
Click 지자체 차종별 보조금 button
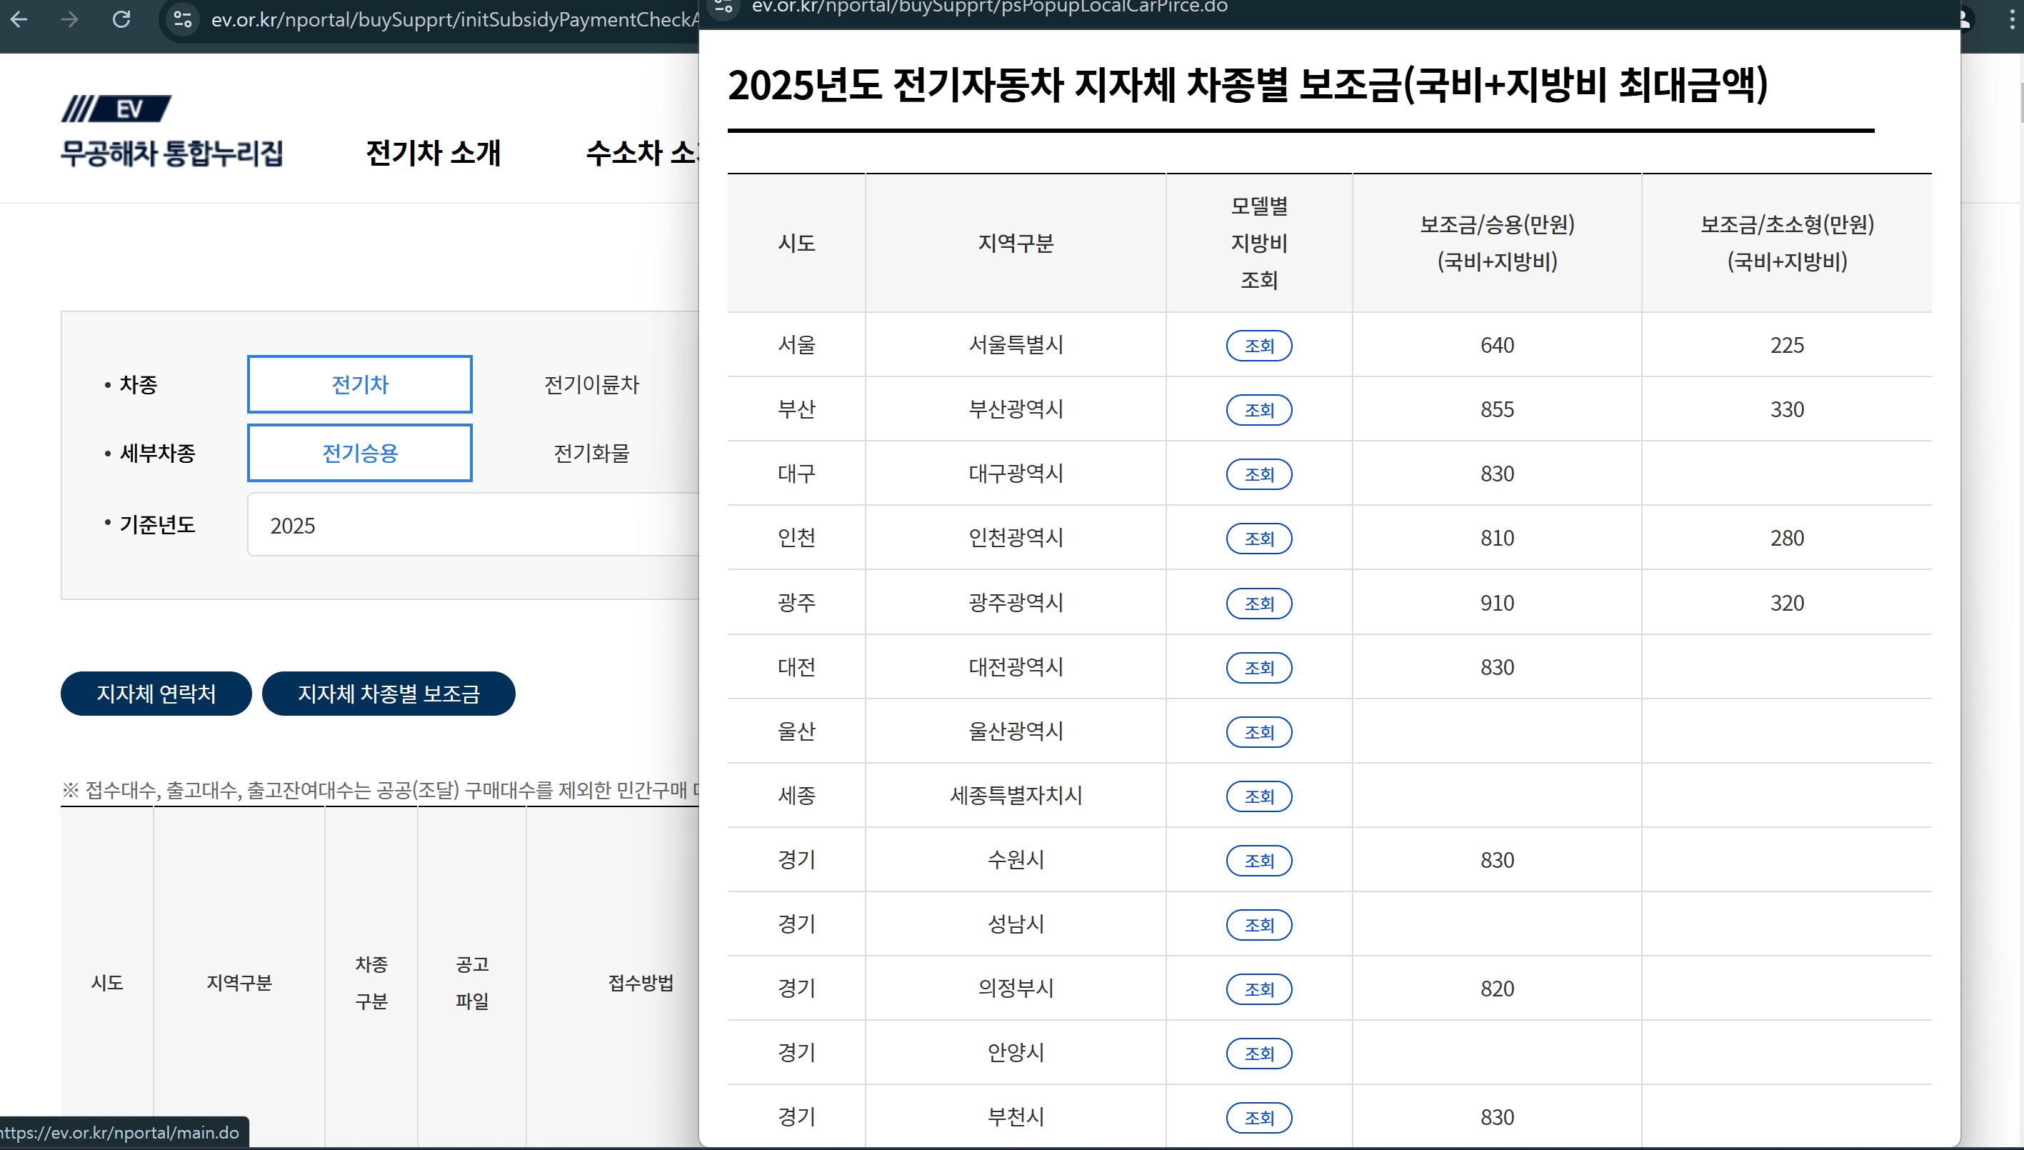pyautogui.click(x=389, y=694)
